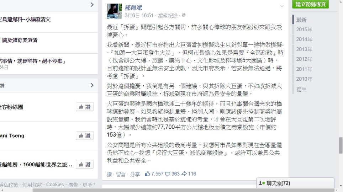Expand the 讚 section chevron
The image size is (343, 192).
[x=92, y=85]
